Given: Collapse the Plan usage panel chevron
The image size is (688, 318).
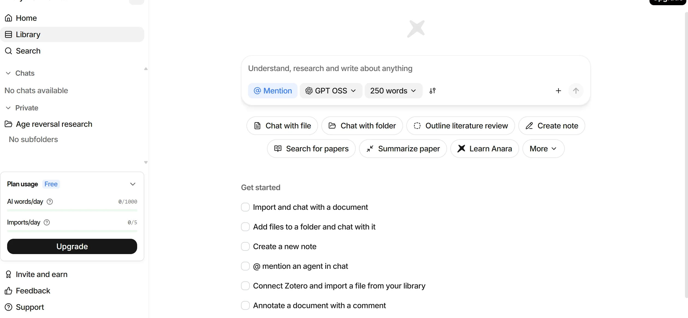Looking at the screenshot, I should pos(133,184).
